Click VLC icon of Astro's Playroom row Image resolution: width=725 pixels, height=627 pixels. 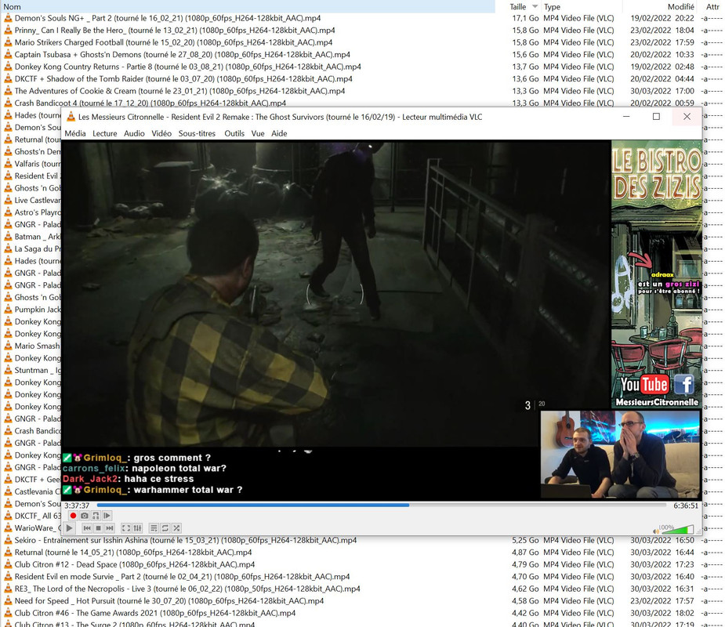tap(8, 212)
